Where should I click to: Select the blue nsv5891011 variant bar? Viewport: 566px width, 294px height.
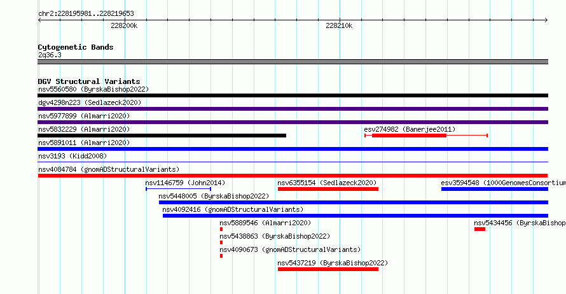click(293, 149)
